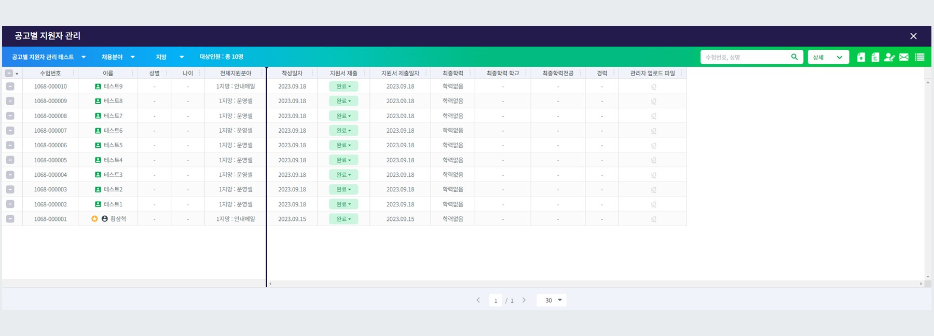
Task: Click the green profile icon beside 테스트8
Action: (98, 101)
